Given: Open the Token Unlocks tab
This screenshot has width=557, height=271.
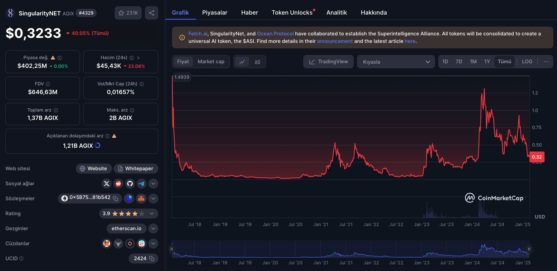Looking at the screenshot, I should tap(292, 12).
